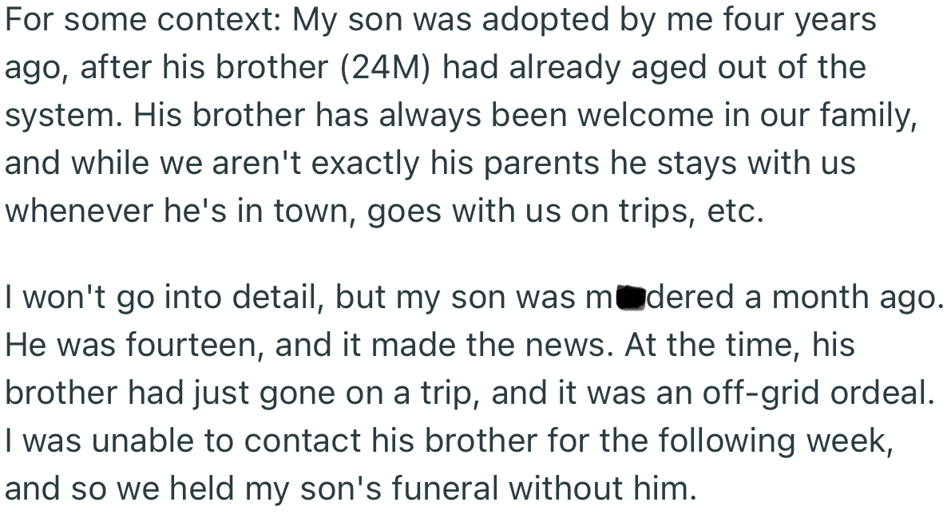Click the word 'ordeal.' ending the line

[882, 393]
